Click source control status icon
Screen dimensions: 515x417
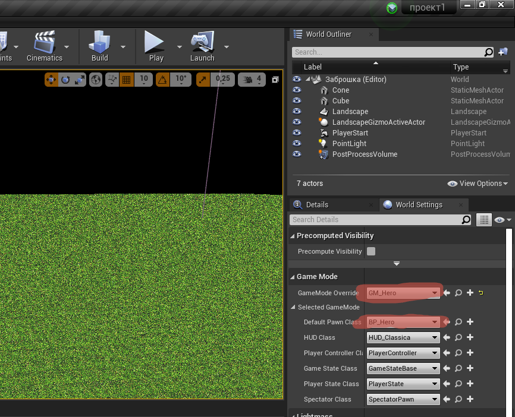tap(392, 8)
